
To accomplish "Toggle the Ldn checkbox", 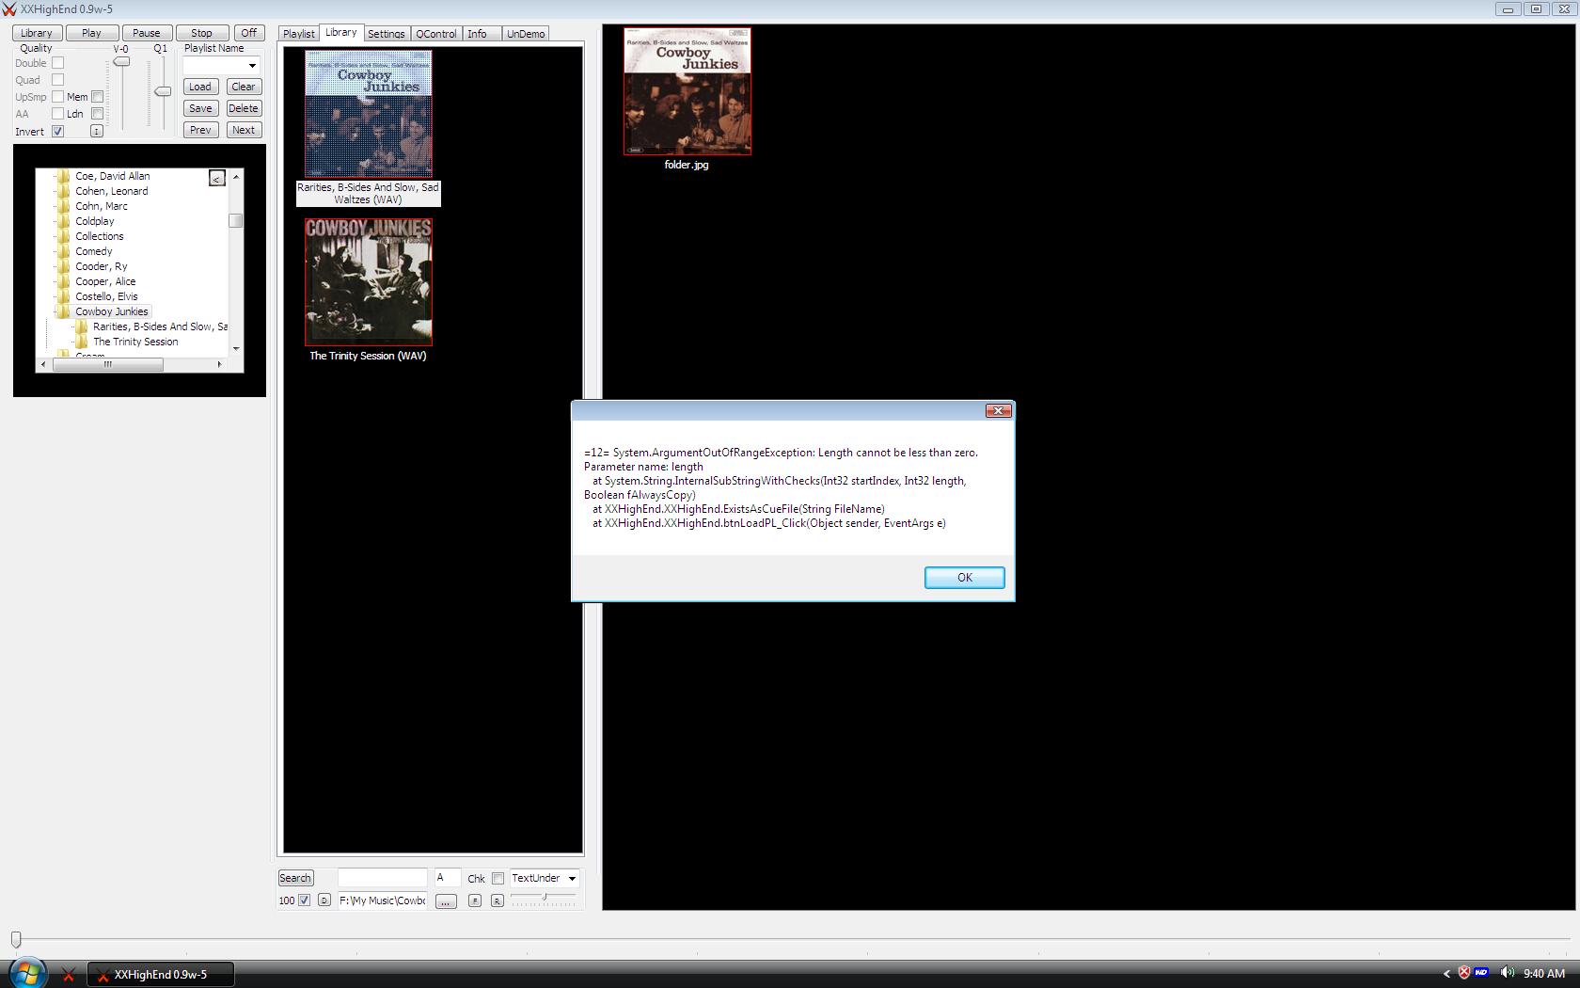I will 97,114.
